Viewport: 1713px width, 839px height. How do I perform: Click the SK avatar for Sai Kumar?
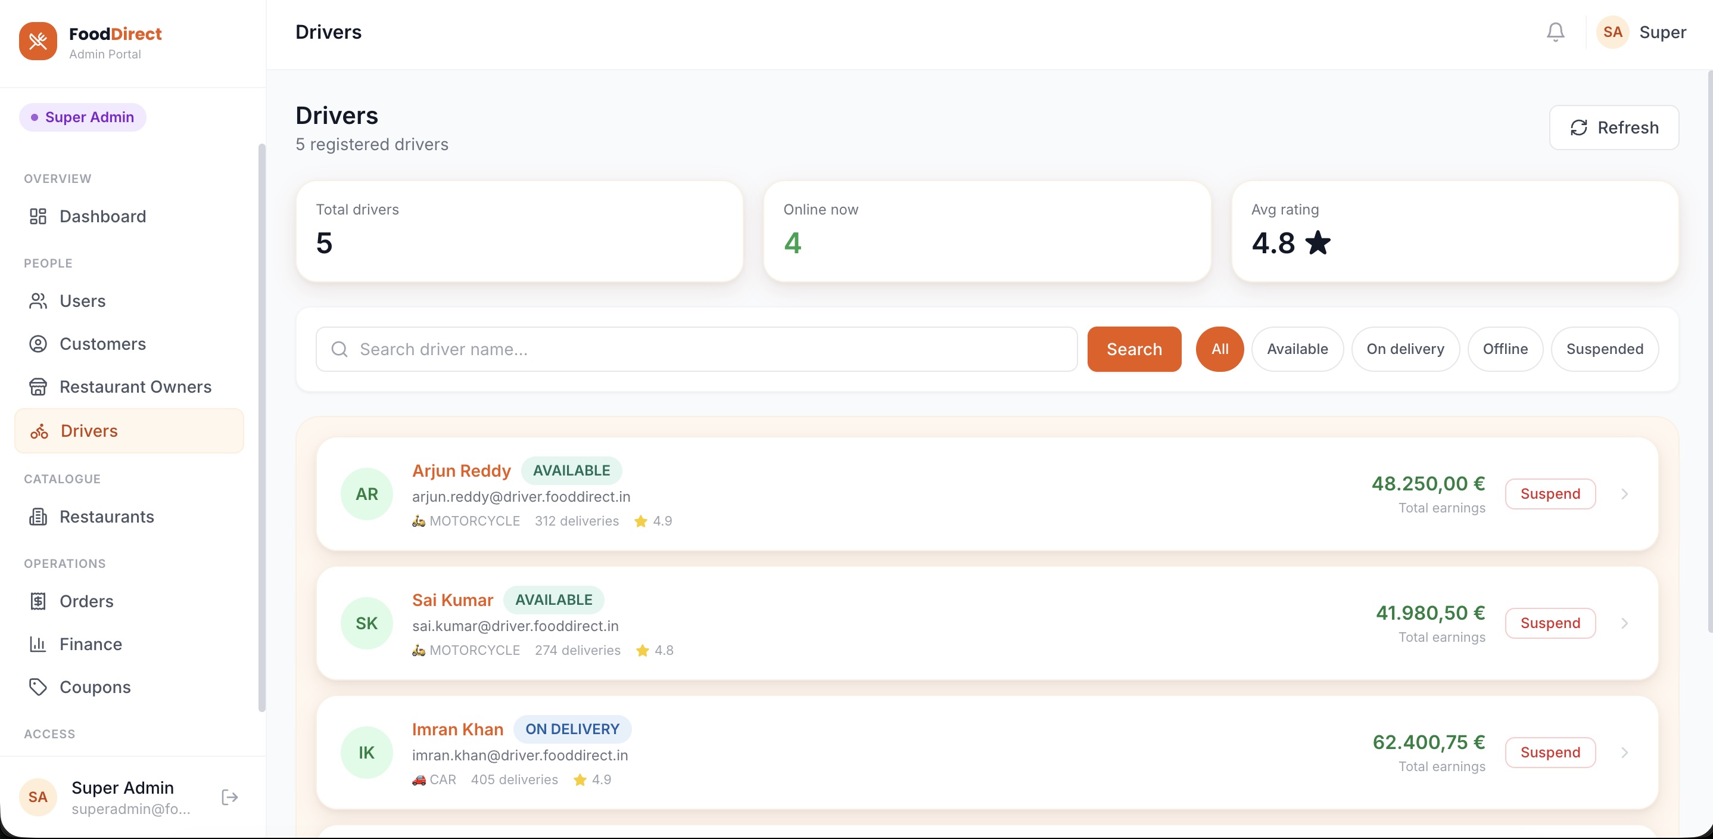click(366, 623)
